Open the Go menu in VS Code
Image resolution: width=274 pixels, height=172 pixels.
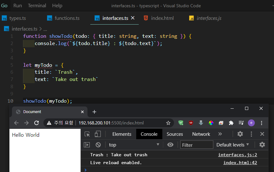pos(4,6)
